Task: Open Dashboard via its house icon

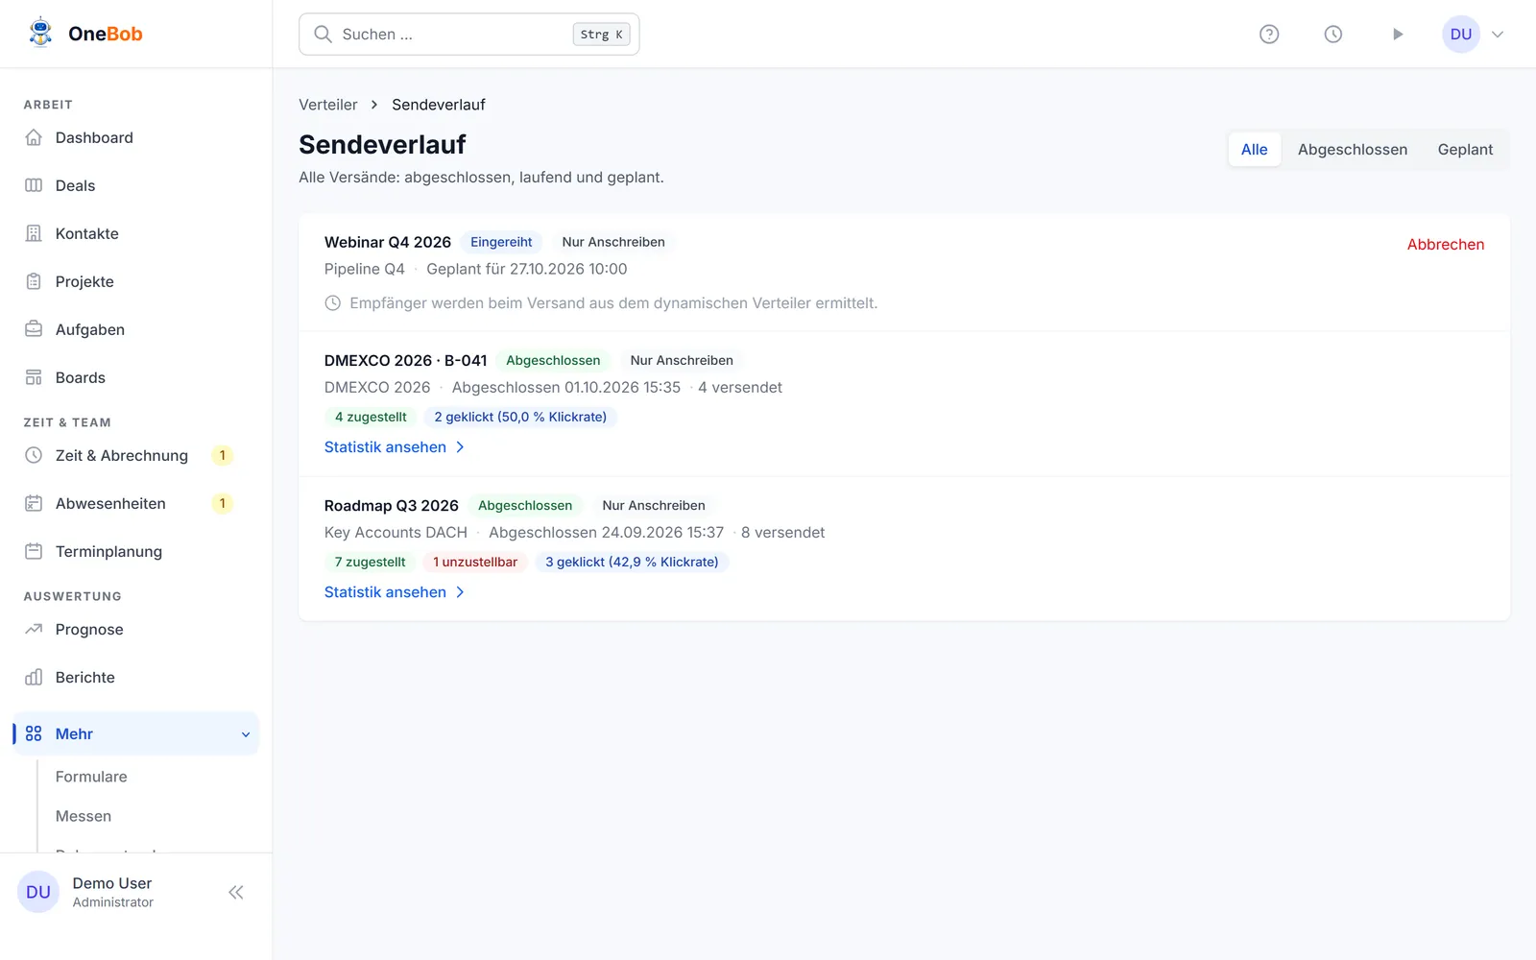Action: point(34,137)
